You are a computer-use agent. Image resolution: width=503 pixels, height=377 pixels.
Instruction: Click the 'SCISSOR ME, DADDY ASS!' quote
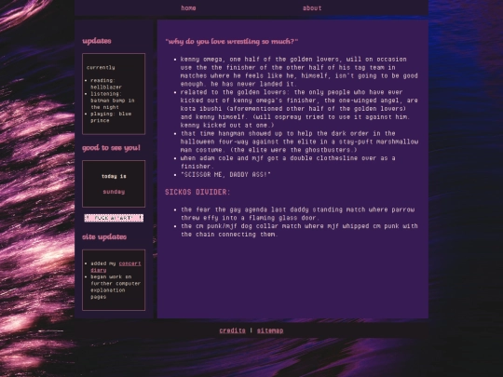tap(225, 174)
